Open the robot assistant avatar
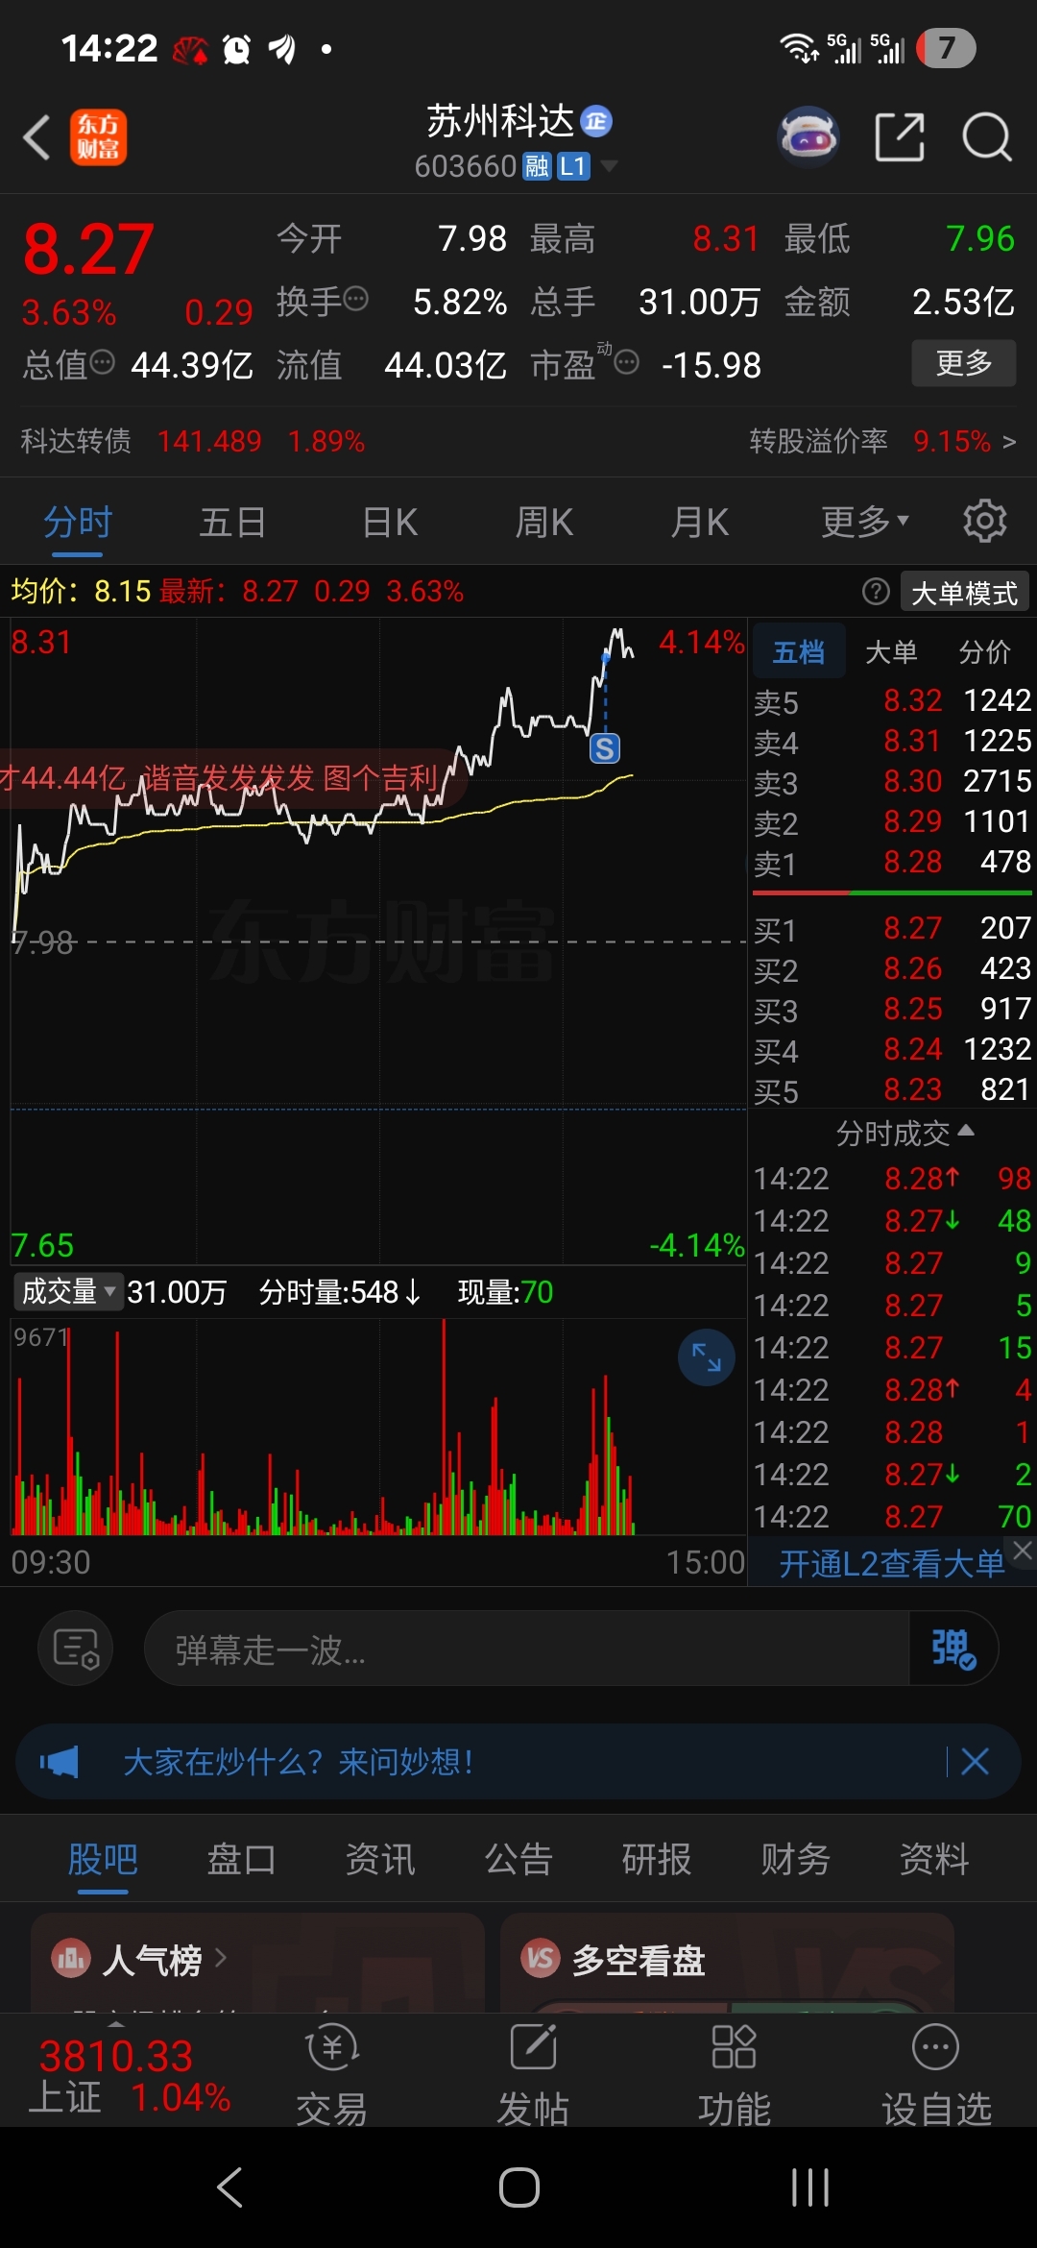Image resolution: width=1037 pixels, height=2248 pixels. 808,136
